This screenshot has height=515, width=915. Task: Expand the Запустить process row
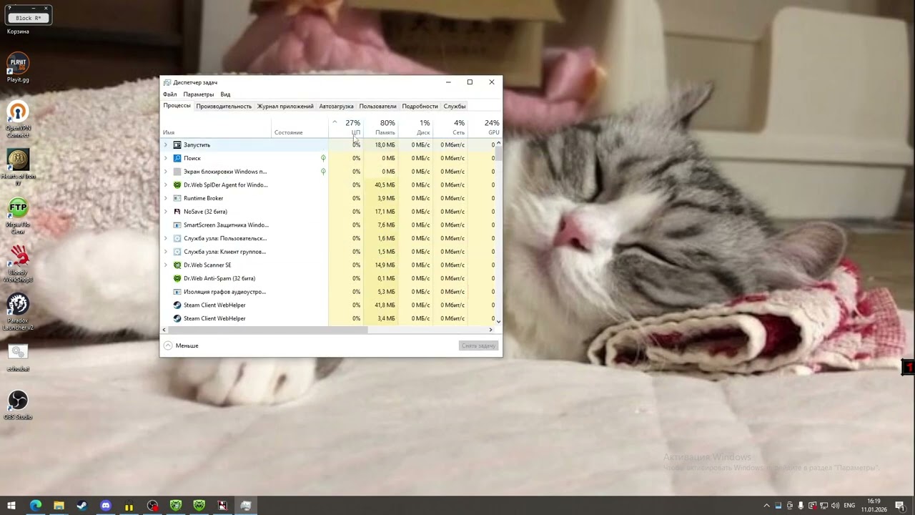[x=166, y=145]
